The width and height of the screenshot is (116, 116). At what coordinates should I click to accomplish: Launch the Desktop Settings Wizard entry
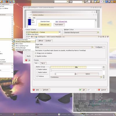(x=24, y=42)
